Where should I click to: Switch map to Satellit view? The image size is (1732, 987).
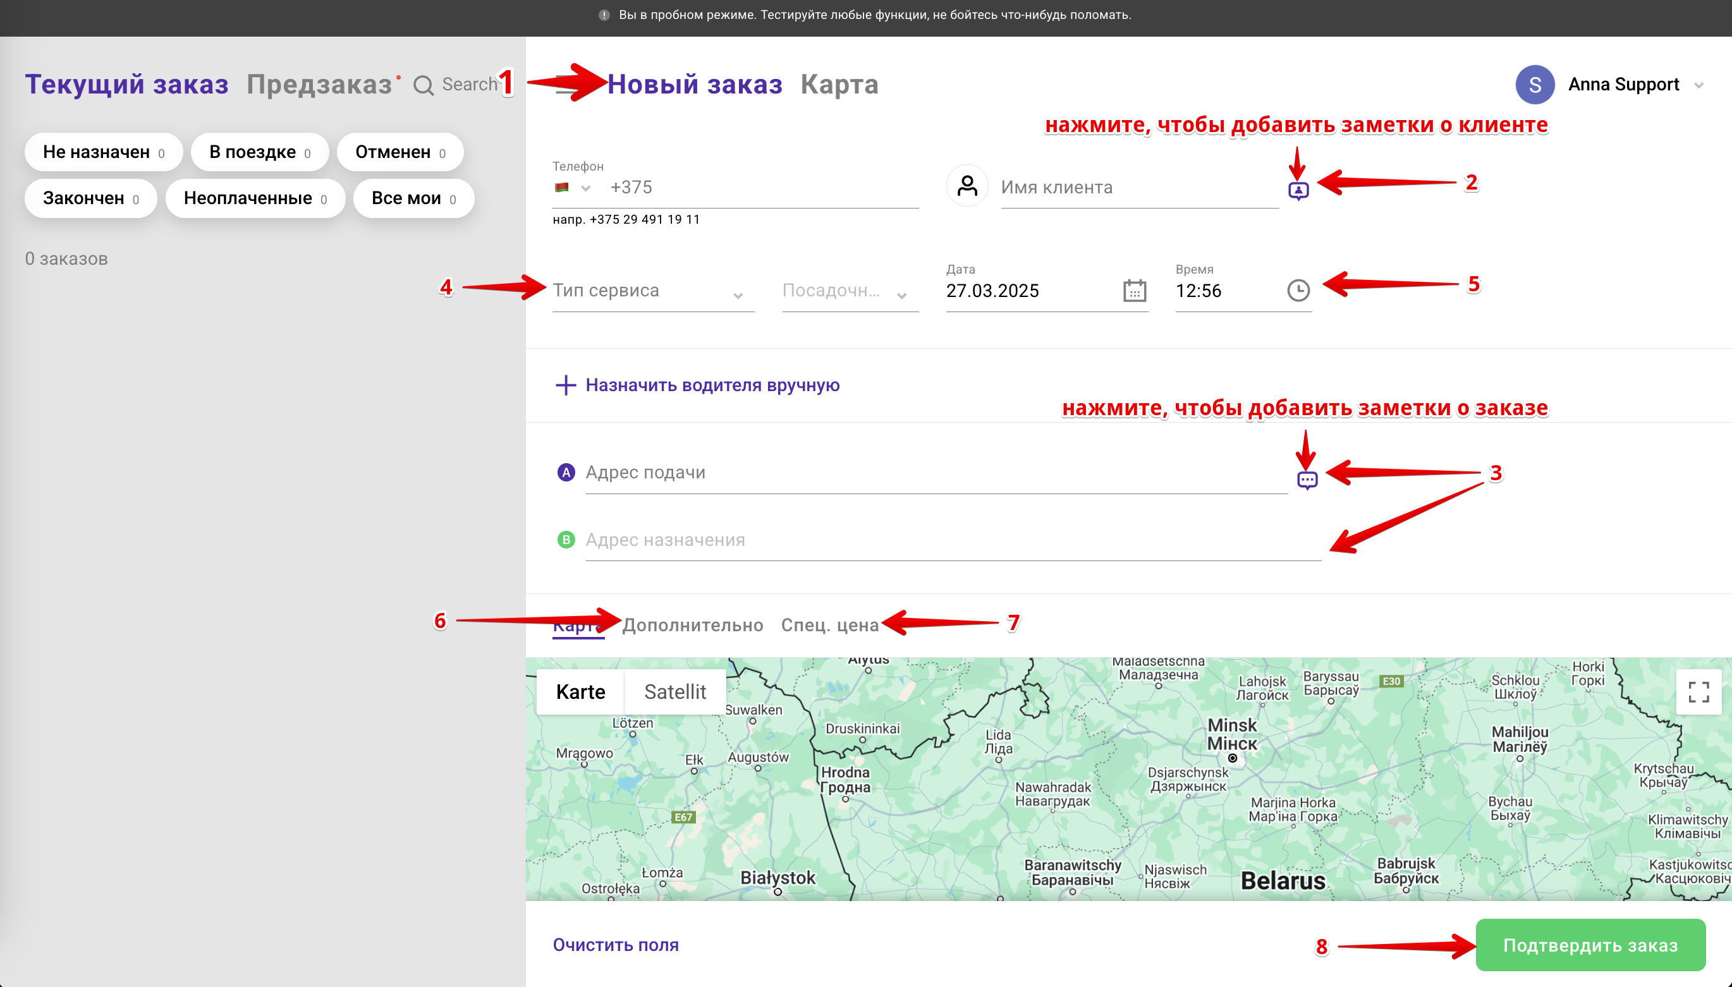point(674,691)
